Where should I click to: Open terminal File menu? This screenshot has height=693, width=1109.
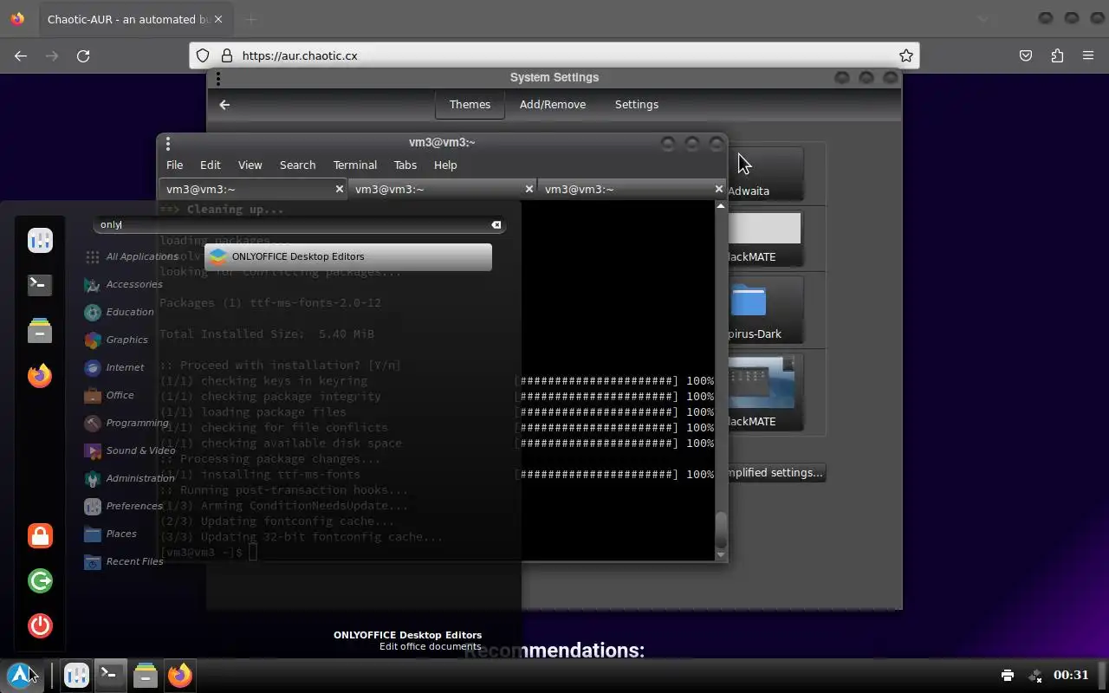[174, 165]
